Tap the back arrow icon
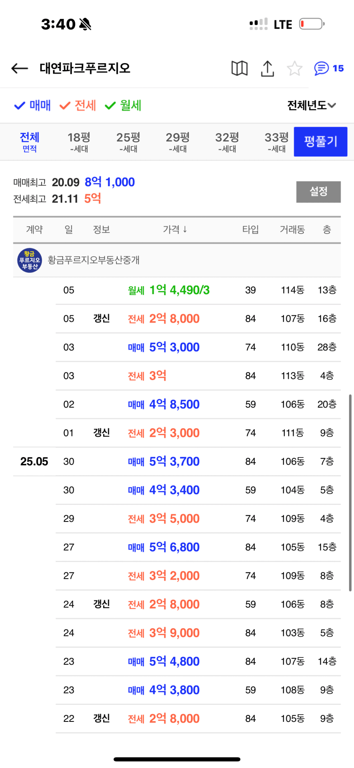This screenshot has width=354, height=768. coord(19,68)
